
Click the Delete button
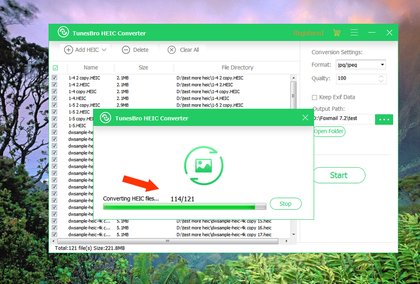tap(135, 50)
